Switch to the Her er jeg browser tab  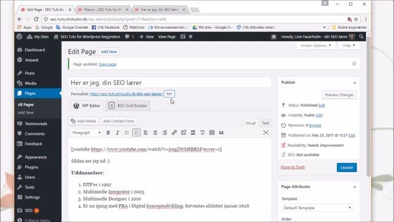click(x=160, y=10)
